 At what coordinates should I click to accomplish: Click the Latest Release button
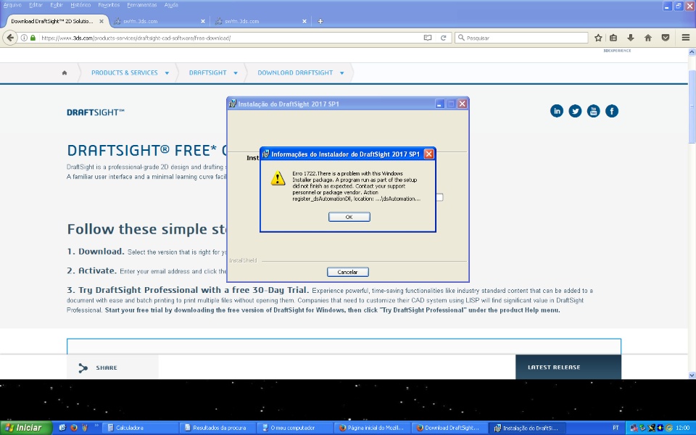(568, 367)
